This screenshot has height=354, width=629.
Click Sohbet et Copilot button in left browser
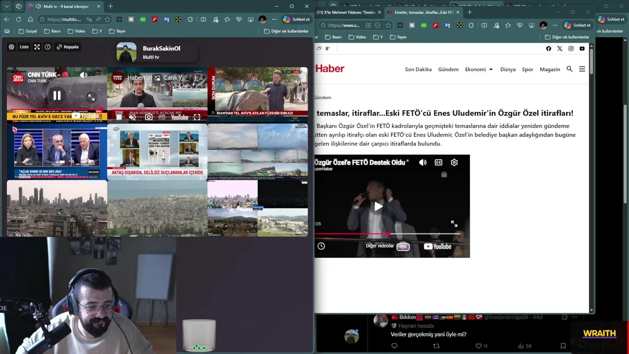[296, 19]
